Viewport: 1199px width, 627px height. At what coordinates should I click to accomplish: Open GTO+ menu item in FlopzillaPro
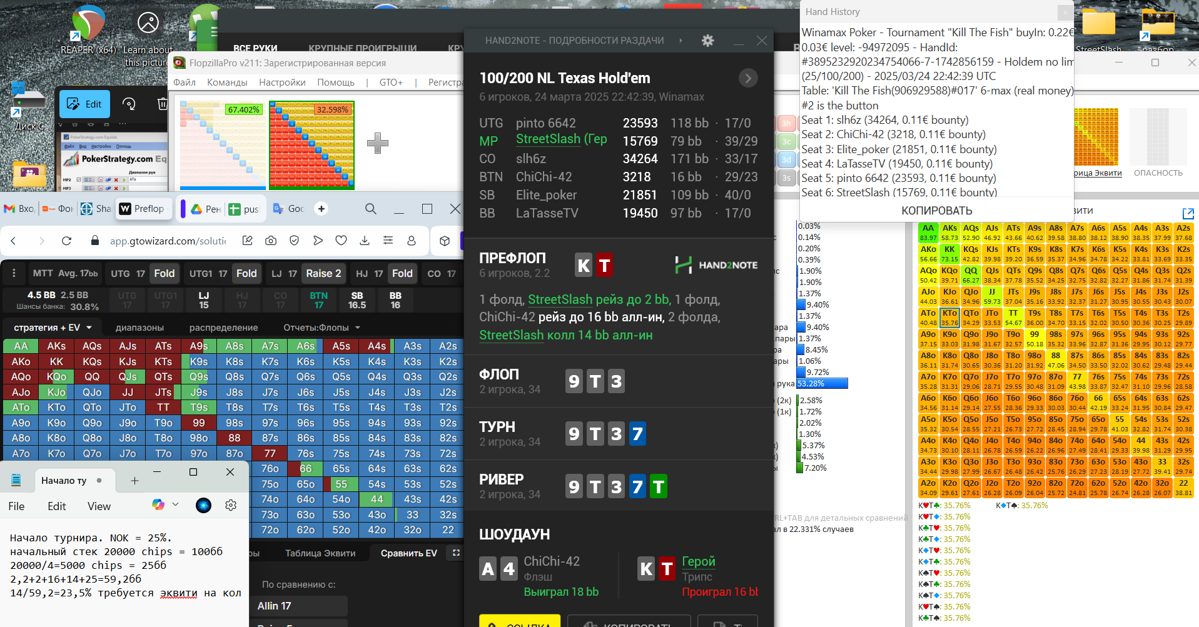pyautogui.click(x=391, y=83)
